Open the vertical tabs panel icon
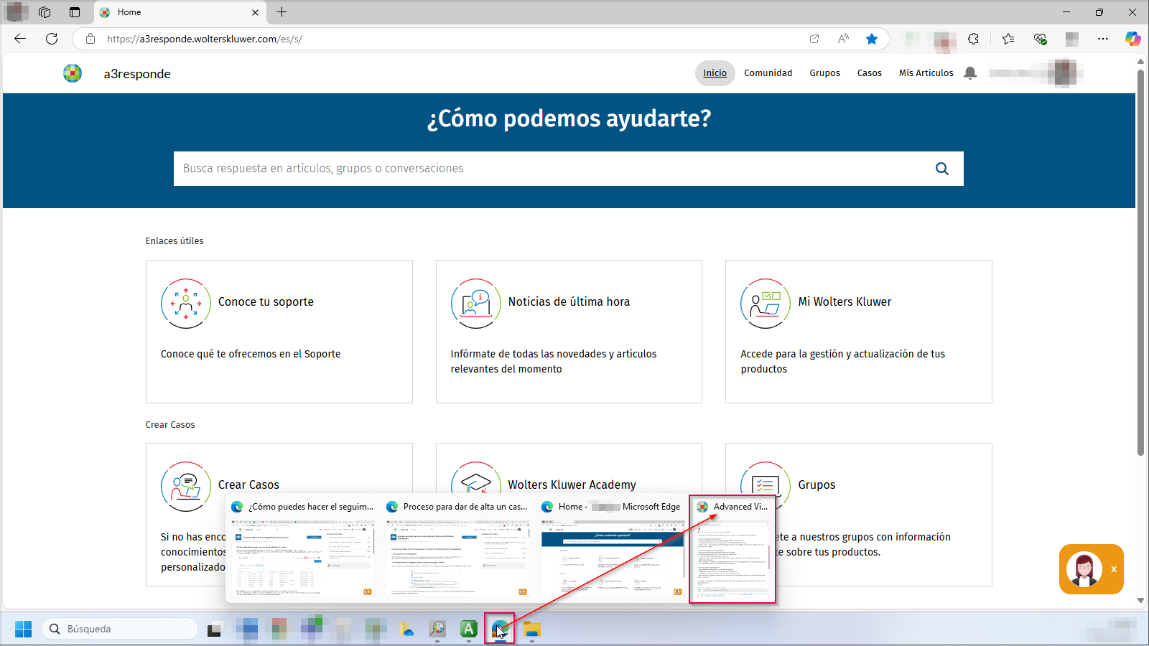 [x=74, y=11]
